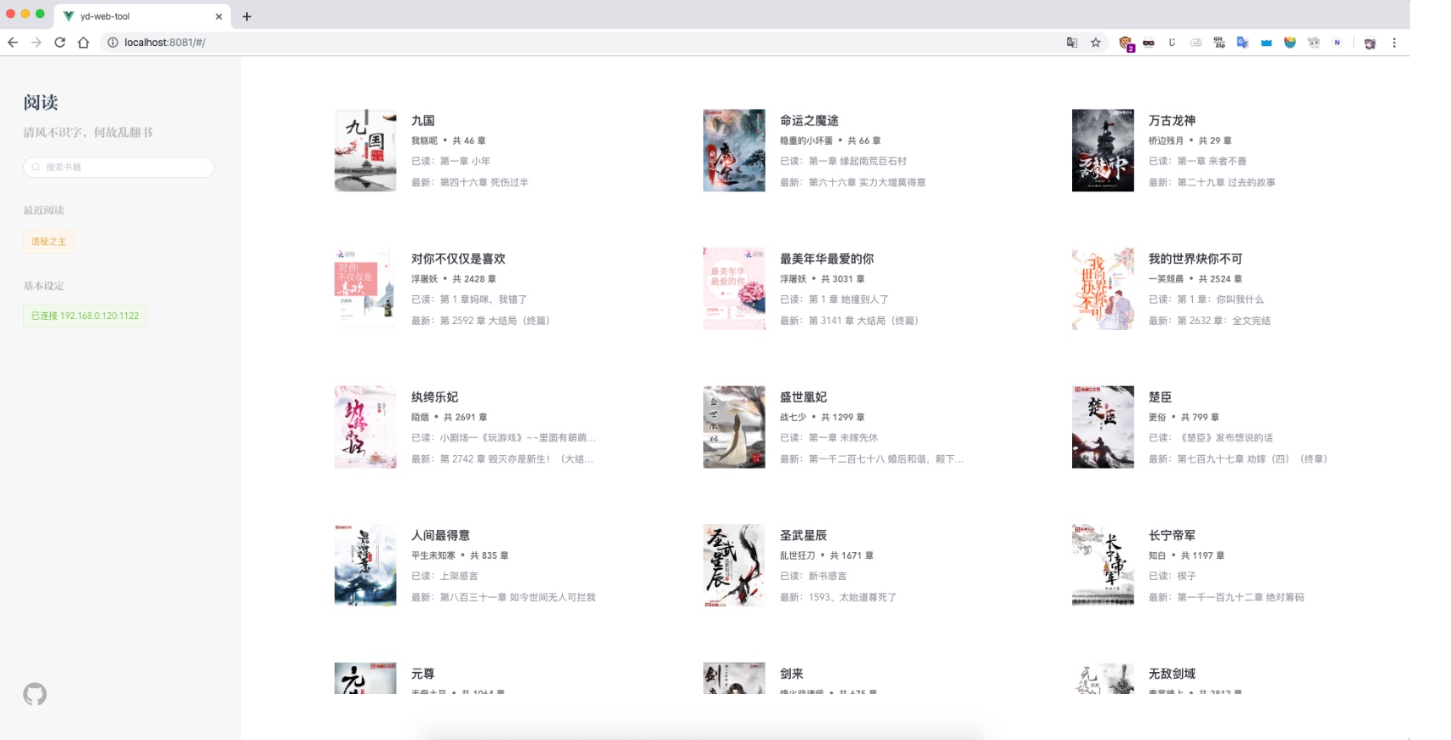The height and width of the screenshot is (740, 1451).
Task: Click the 搜索书籍 search field
Action: [119, 167]
